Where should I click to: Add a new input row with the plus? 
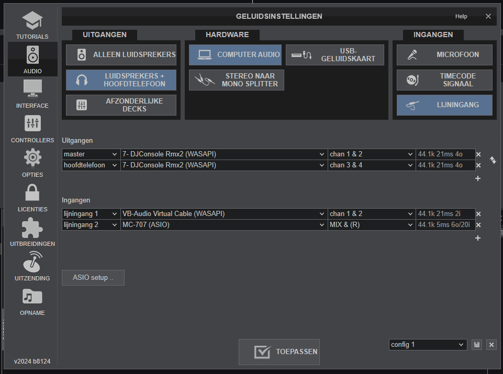tap(478, 238)
